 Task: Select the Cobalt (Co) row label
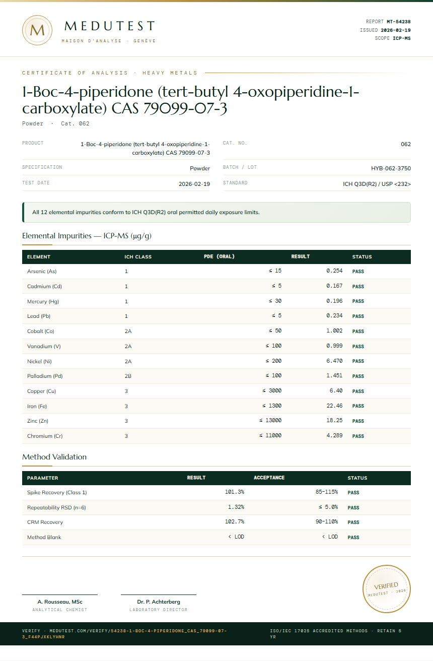click(41, 331)
